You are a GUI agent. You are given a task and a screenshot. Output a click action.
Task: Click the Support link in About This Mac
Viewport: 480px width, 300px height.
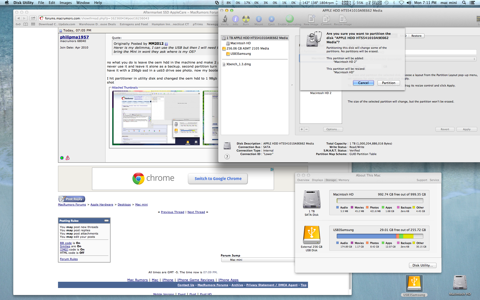(422, 180)
